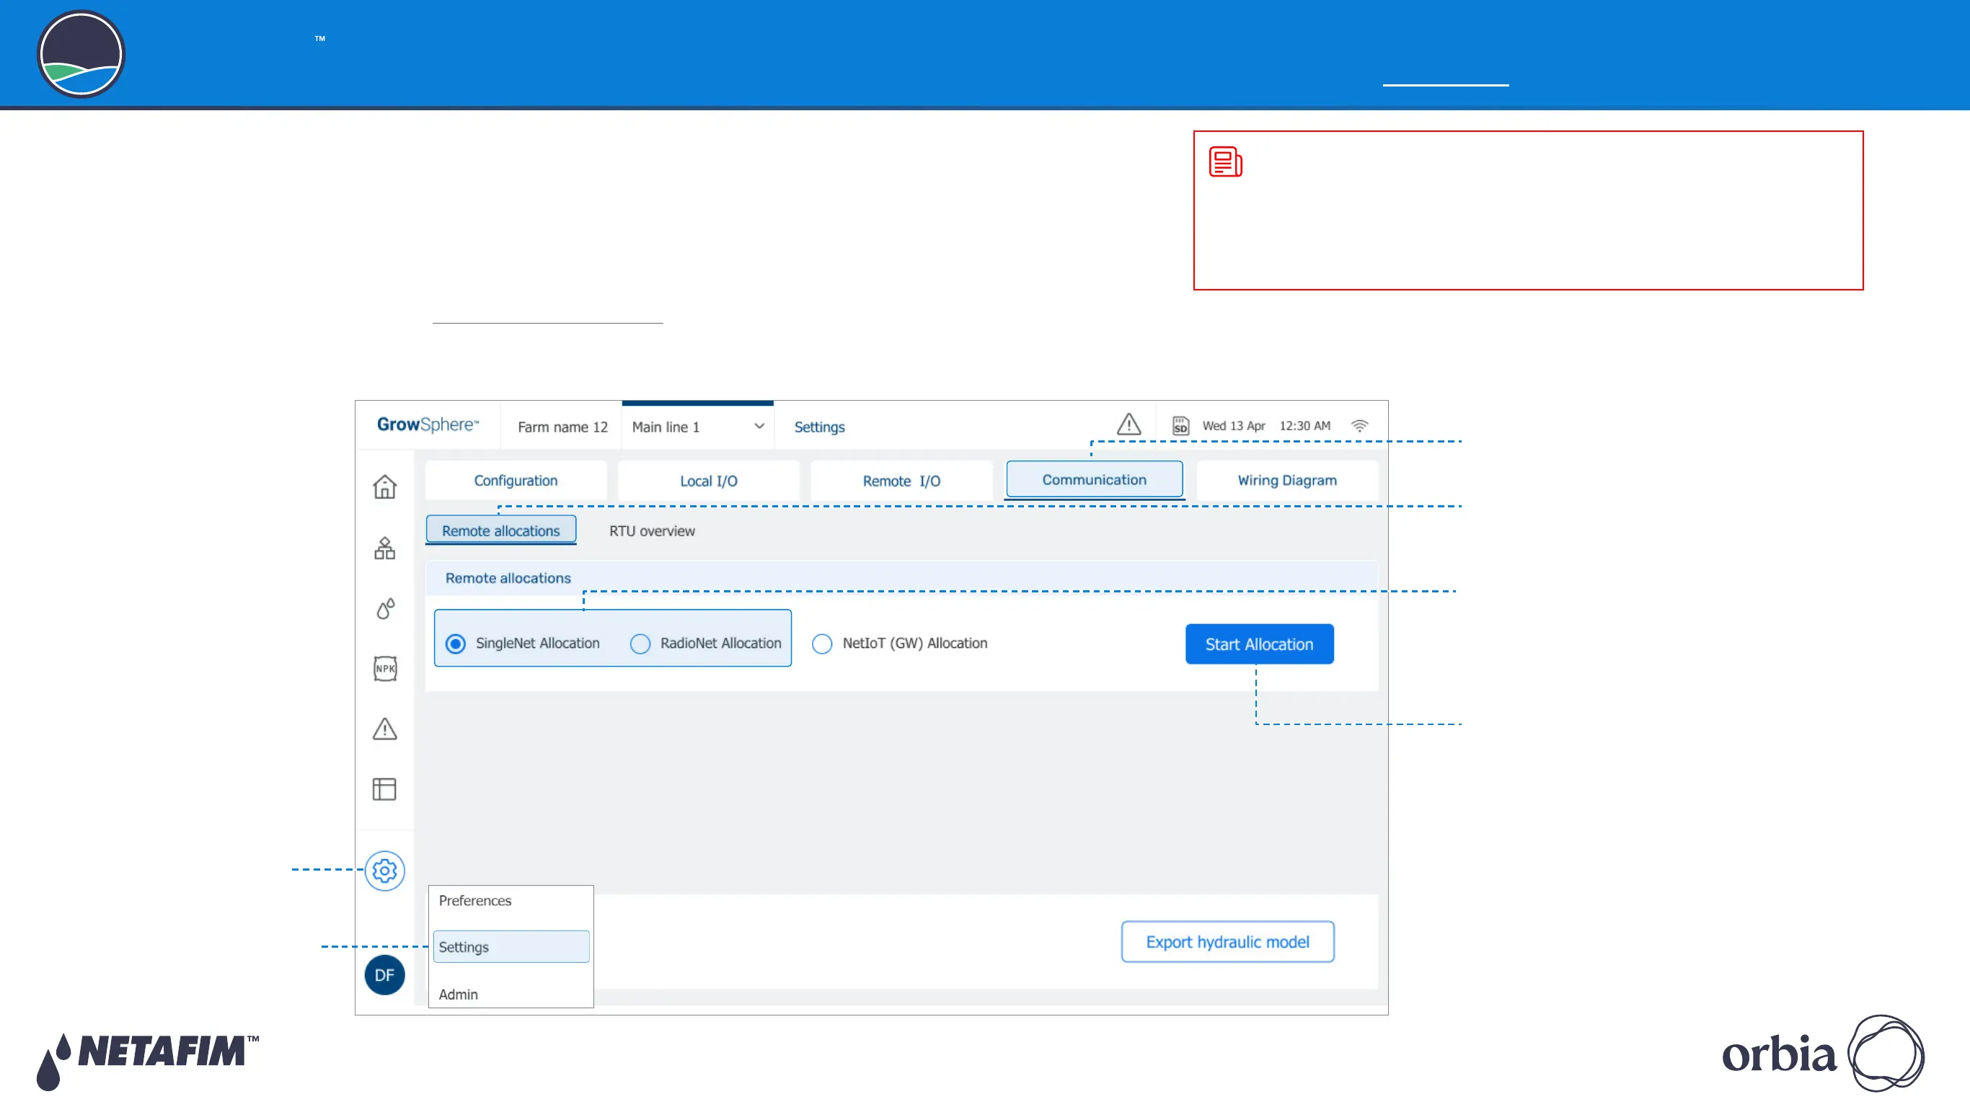Image resolution: width=1970 pixels, height=1107 pixels.
Task: Click the 12:30 AM time display
Action: point(1304,426)
